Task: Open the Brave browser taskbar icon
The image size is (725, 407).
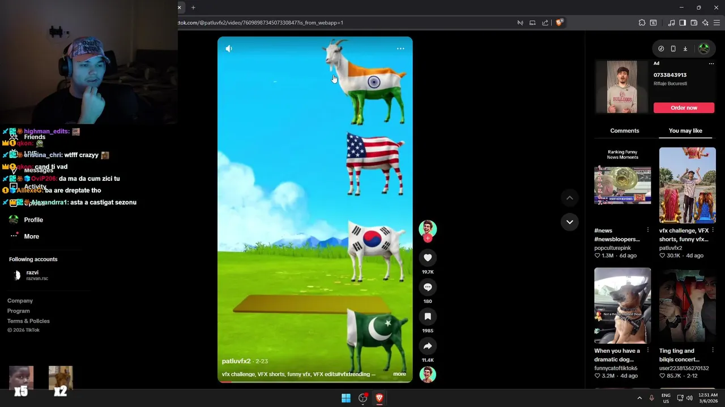Action: point(379,398)
